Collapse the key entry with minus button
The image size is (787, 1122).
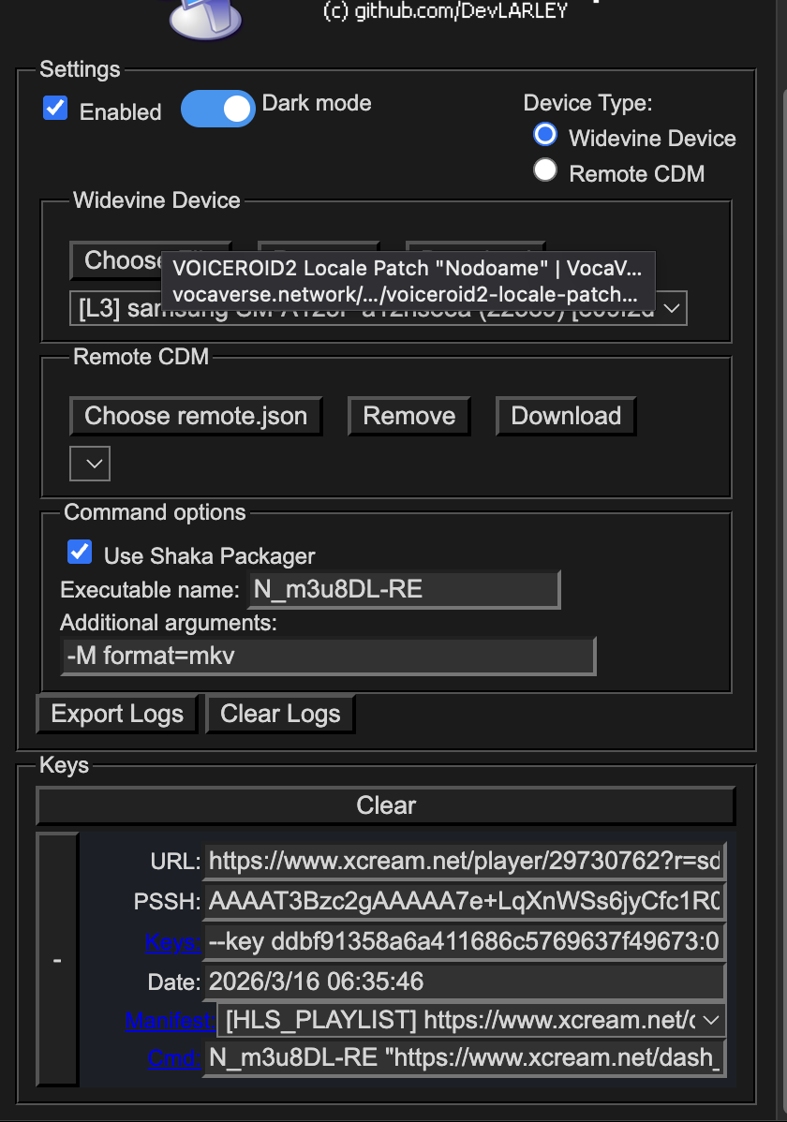pos(57,961)
